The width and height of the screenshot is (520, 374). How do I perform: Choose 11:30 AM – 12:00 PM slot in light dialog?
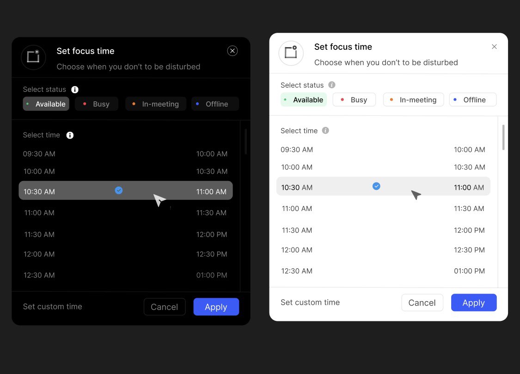(x=383, y=230)
